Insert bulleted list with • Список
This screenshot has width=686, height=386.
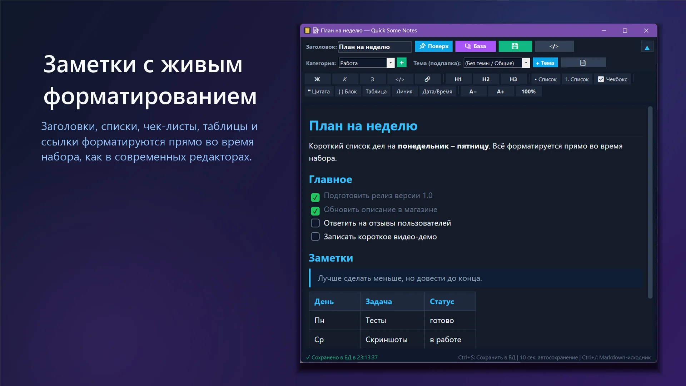[546, 79]
